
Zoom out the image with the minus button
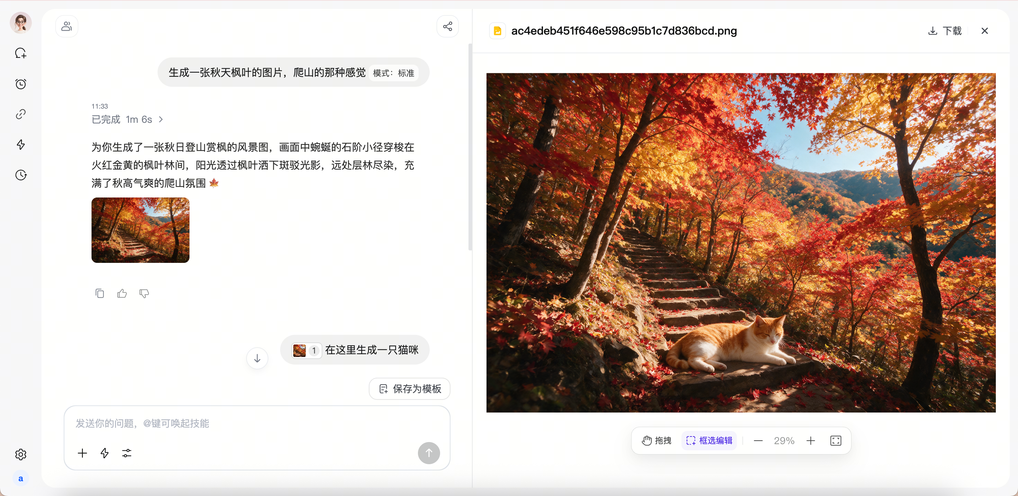click(x=758, y=440)
